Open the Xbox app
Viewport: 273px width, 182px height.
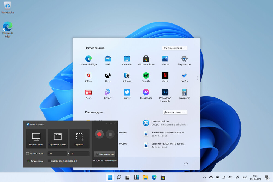108,77
